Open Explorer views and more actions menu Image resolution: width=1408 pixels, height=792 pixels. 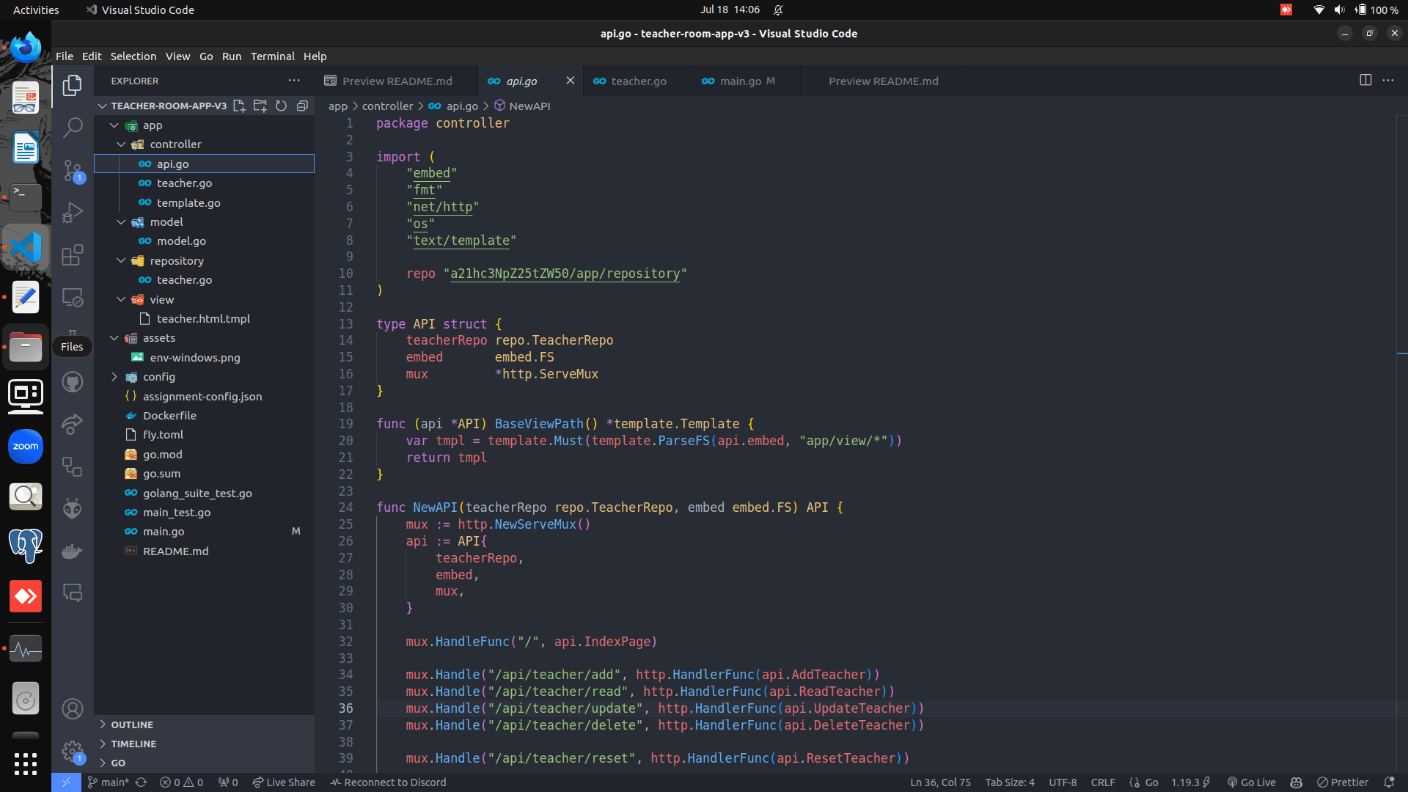[294, 81]
